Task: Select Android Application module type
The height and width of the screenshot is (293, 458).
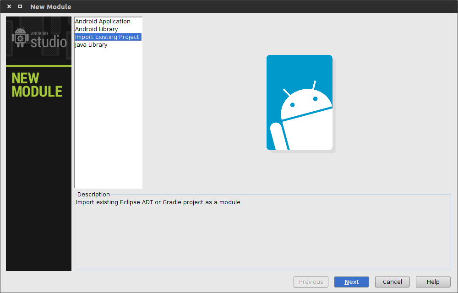Action: point(108,22)
